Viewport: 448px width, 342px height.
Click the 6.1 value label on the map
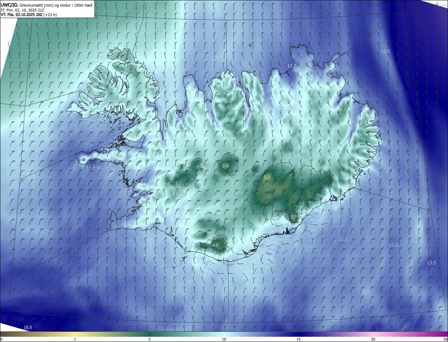(x=343, y=109)
